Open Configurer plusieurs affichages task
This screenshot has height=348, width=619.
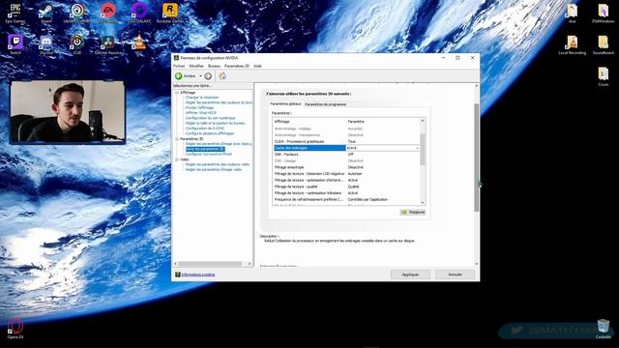coord(210,133)
